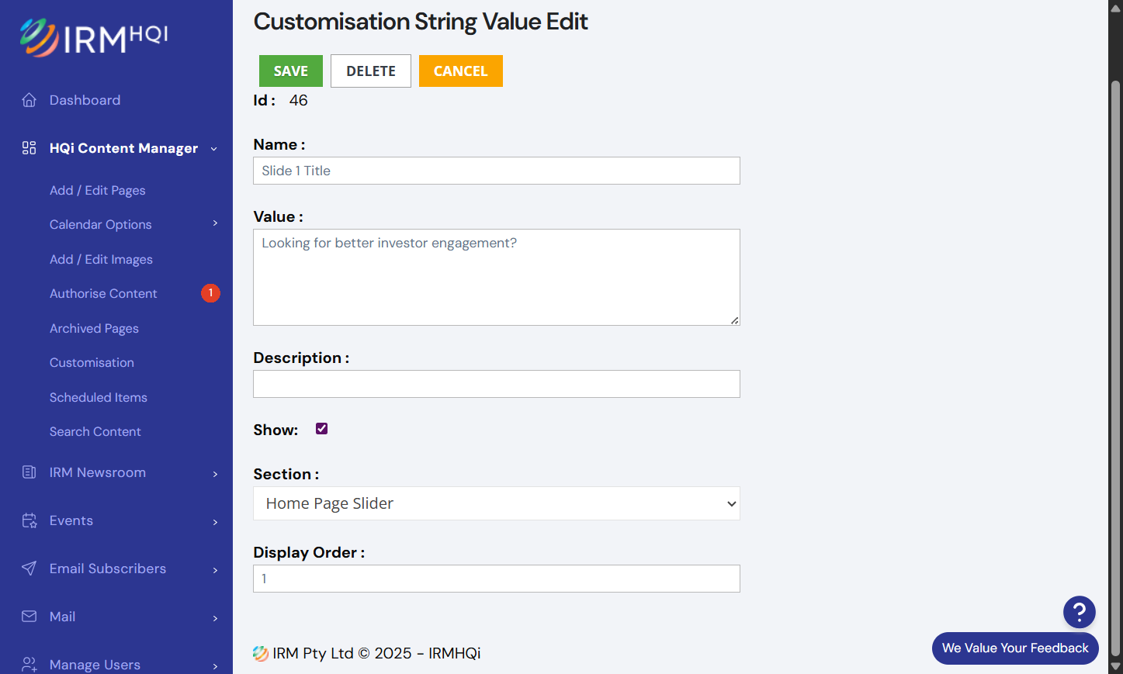Click the Value text area
This screenshot has width=1123, height=674.
coord(497,277)
